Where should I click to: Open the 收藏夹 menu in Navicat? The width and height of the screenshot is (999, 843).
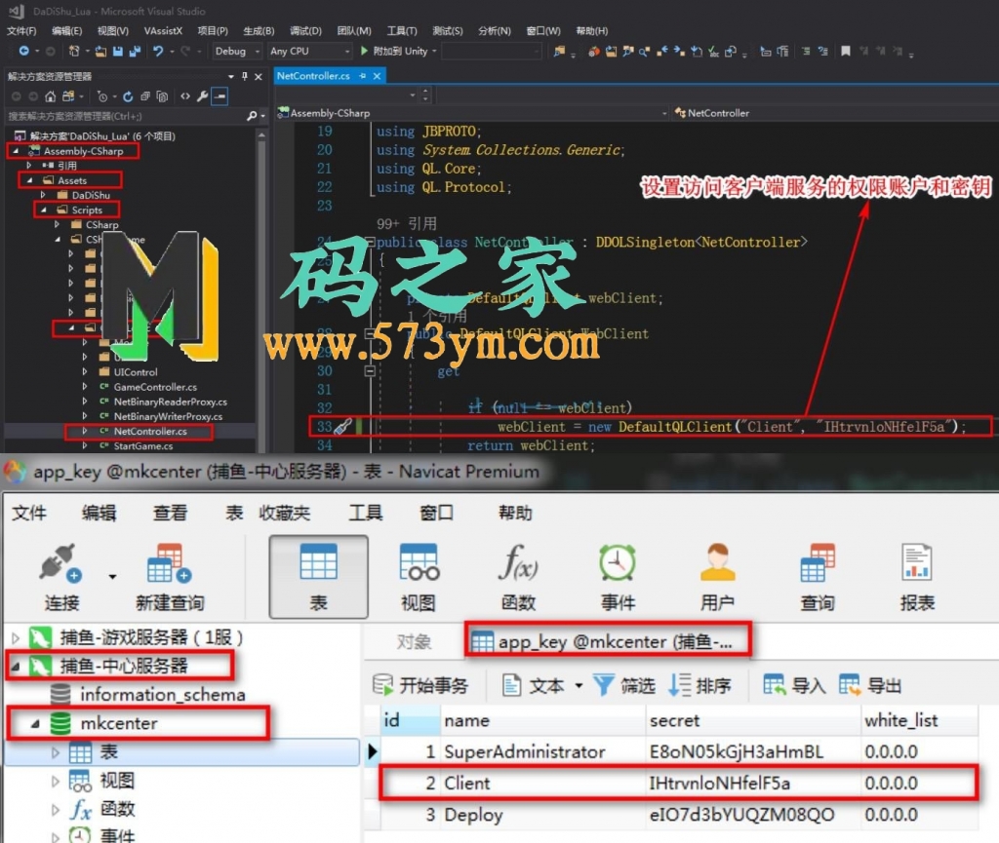click(285, 513)
